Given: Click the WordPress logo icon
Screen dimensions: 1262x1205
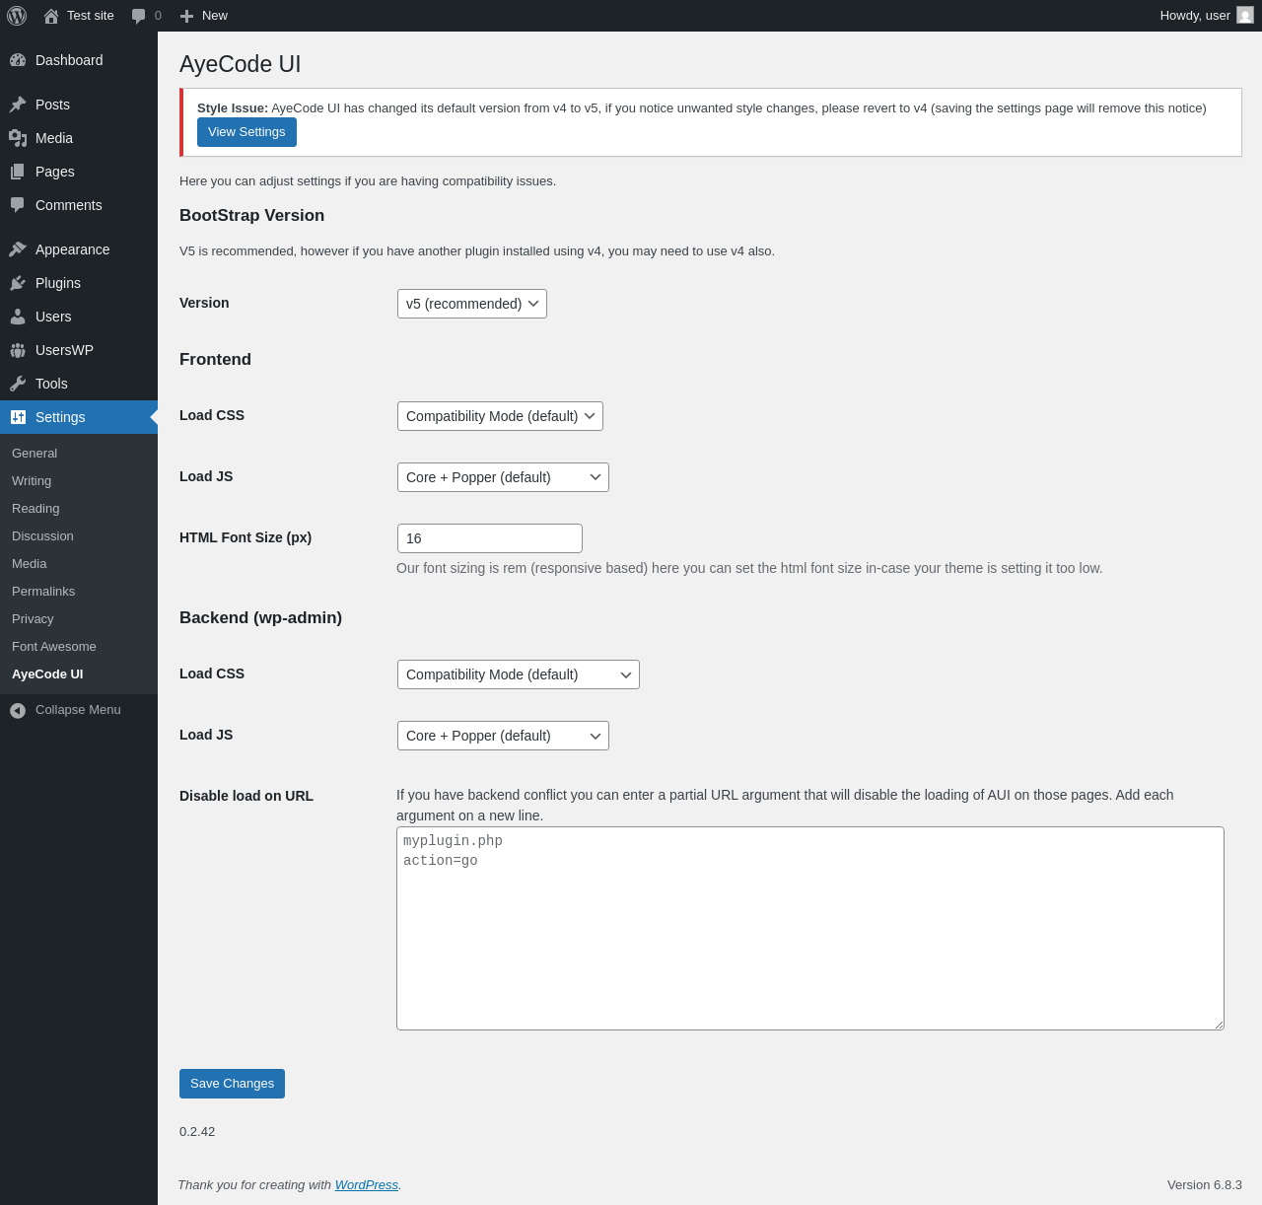Looking at the screenshot, I should click(x=17, y=16).
